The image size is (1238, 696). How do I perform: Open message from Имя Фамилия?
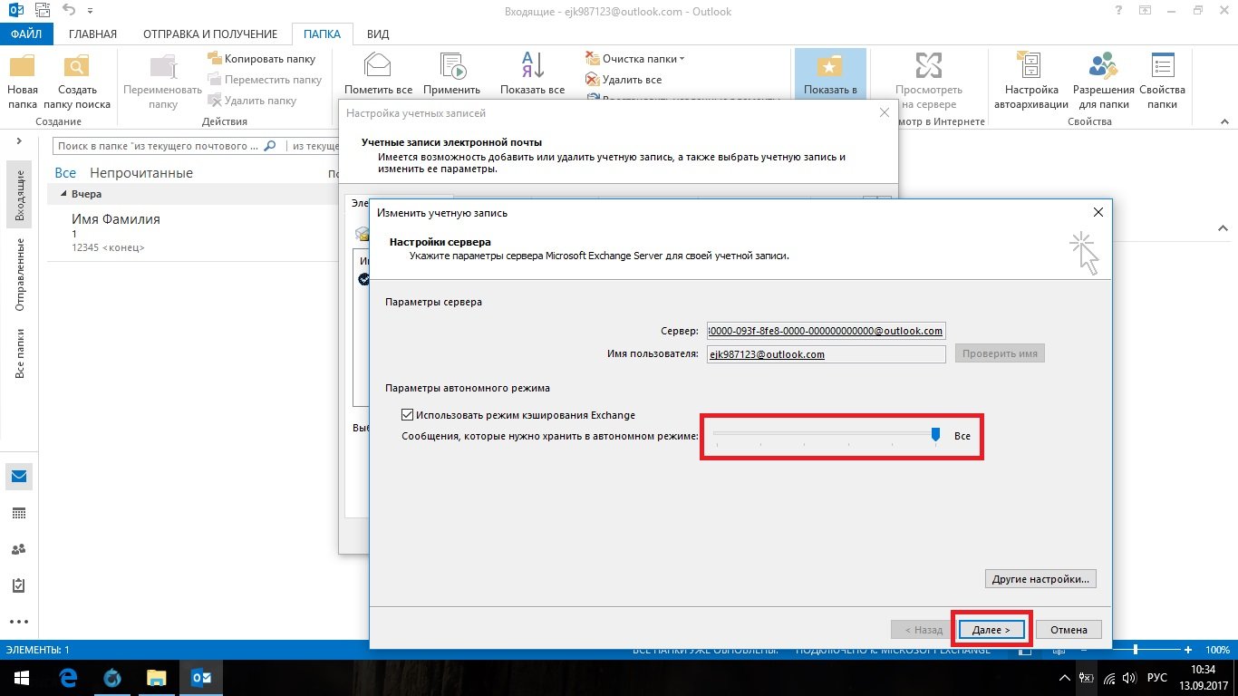pos(192,233)
